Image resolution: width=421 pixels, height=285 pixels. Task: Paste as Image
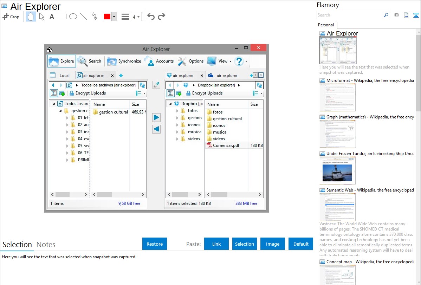(272, 244)
